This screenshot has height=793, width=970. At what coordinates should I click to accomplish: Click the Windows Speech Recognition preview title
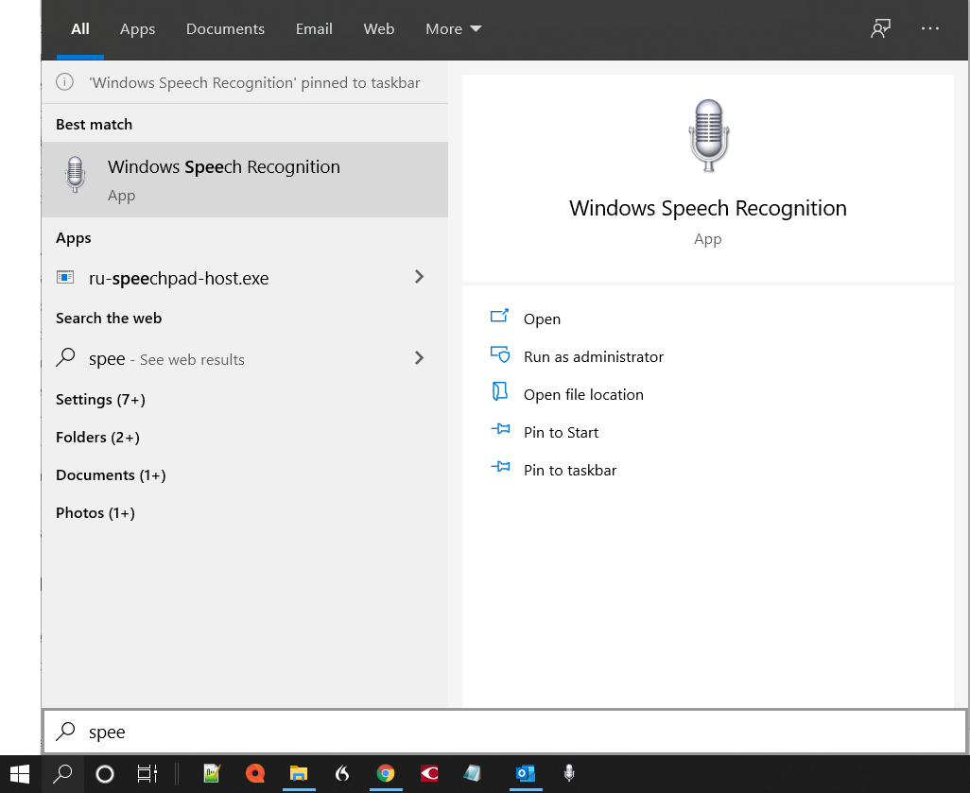[708, 209]
